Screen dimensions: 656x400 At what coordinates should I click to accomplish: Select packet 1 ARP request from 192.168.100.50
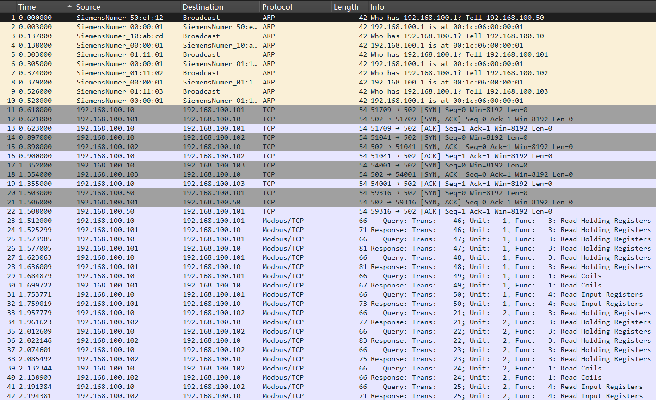(324, 18)
